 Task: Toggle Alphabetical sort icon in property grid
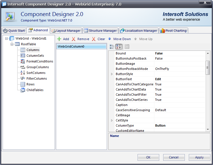pyautogui.click(x=119, y=47)
